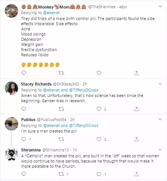Like Stacey Richards' tweet
The width and height of the screenshot is (167, 181).
[99, 109]
